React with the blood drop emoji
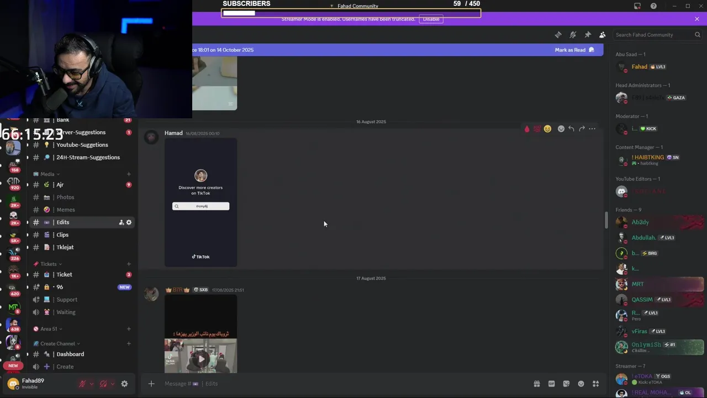 point(527,129)
